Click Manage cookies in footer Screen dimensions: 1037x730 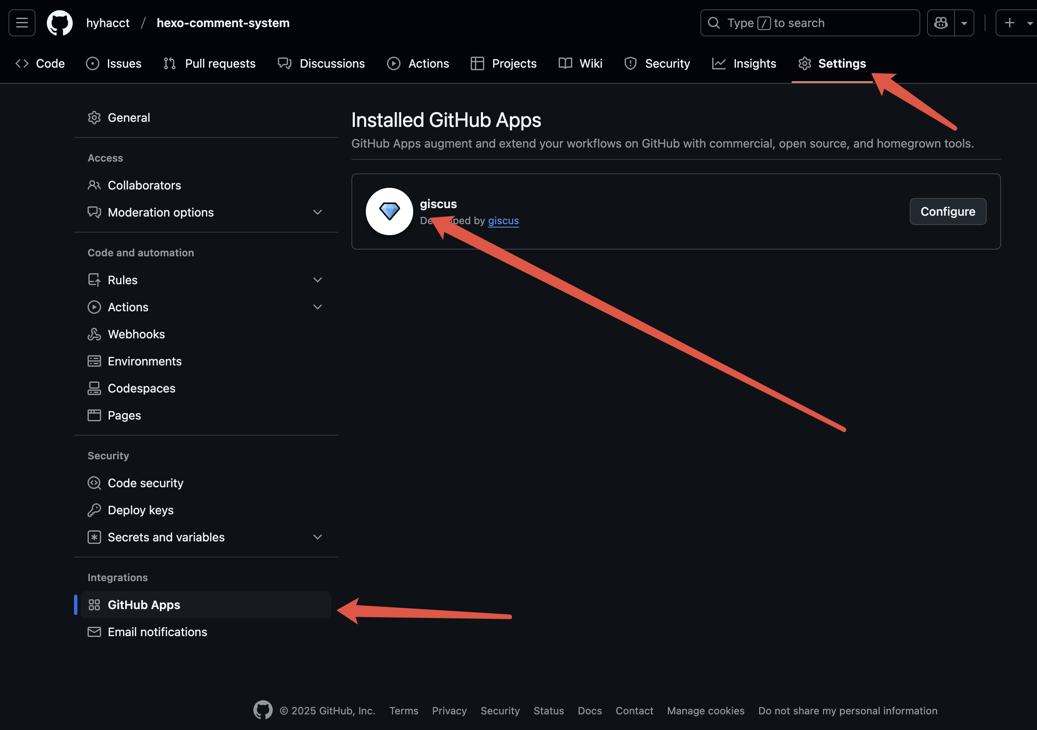pyautogui.click(x=705, y=711)
